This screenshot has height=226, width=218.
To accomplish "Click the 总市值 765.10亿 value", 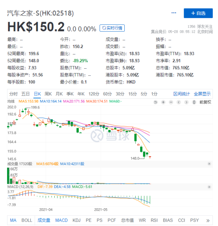I will (181, 68).
